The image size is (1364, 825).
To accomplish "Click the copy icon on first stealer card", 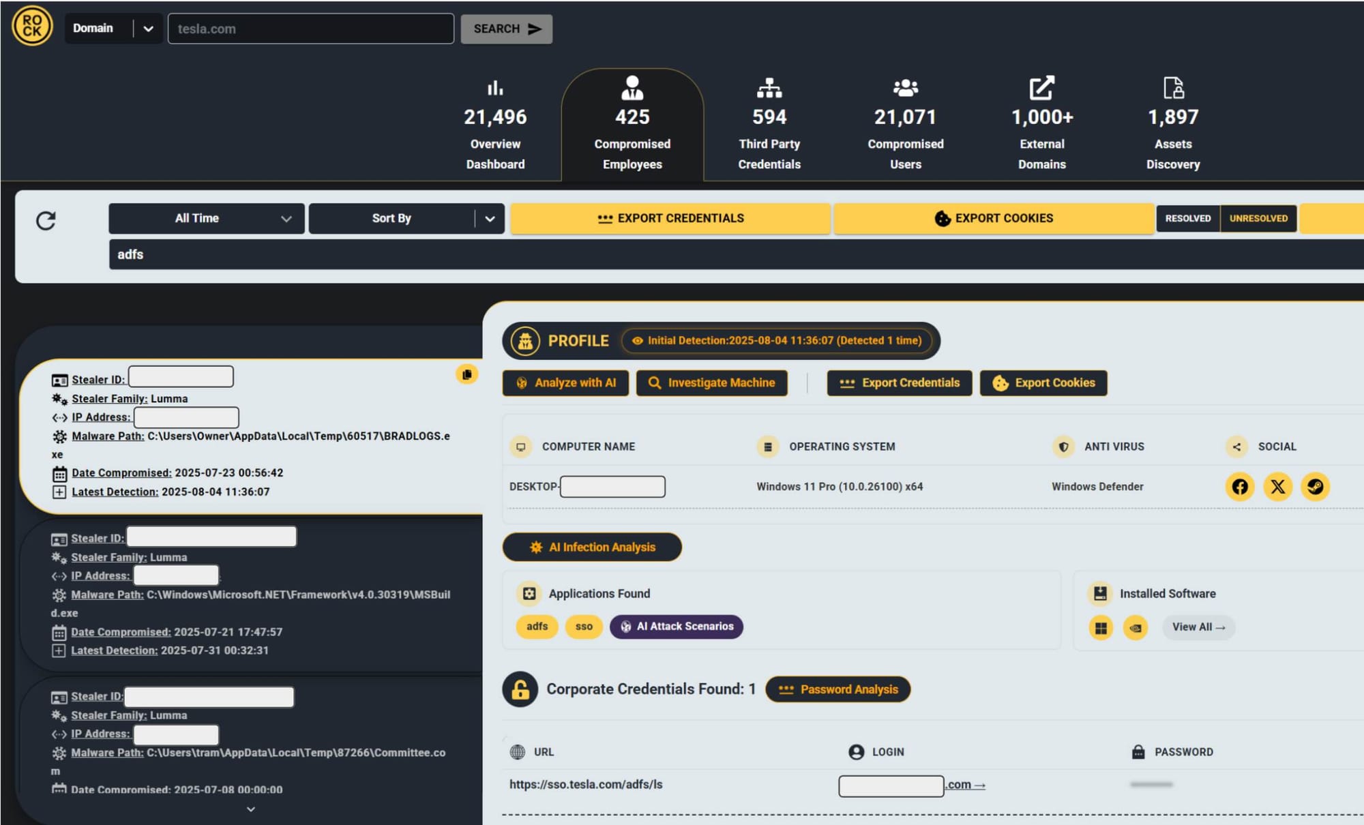I will pos(466,374).
